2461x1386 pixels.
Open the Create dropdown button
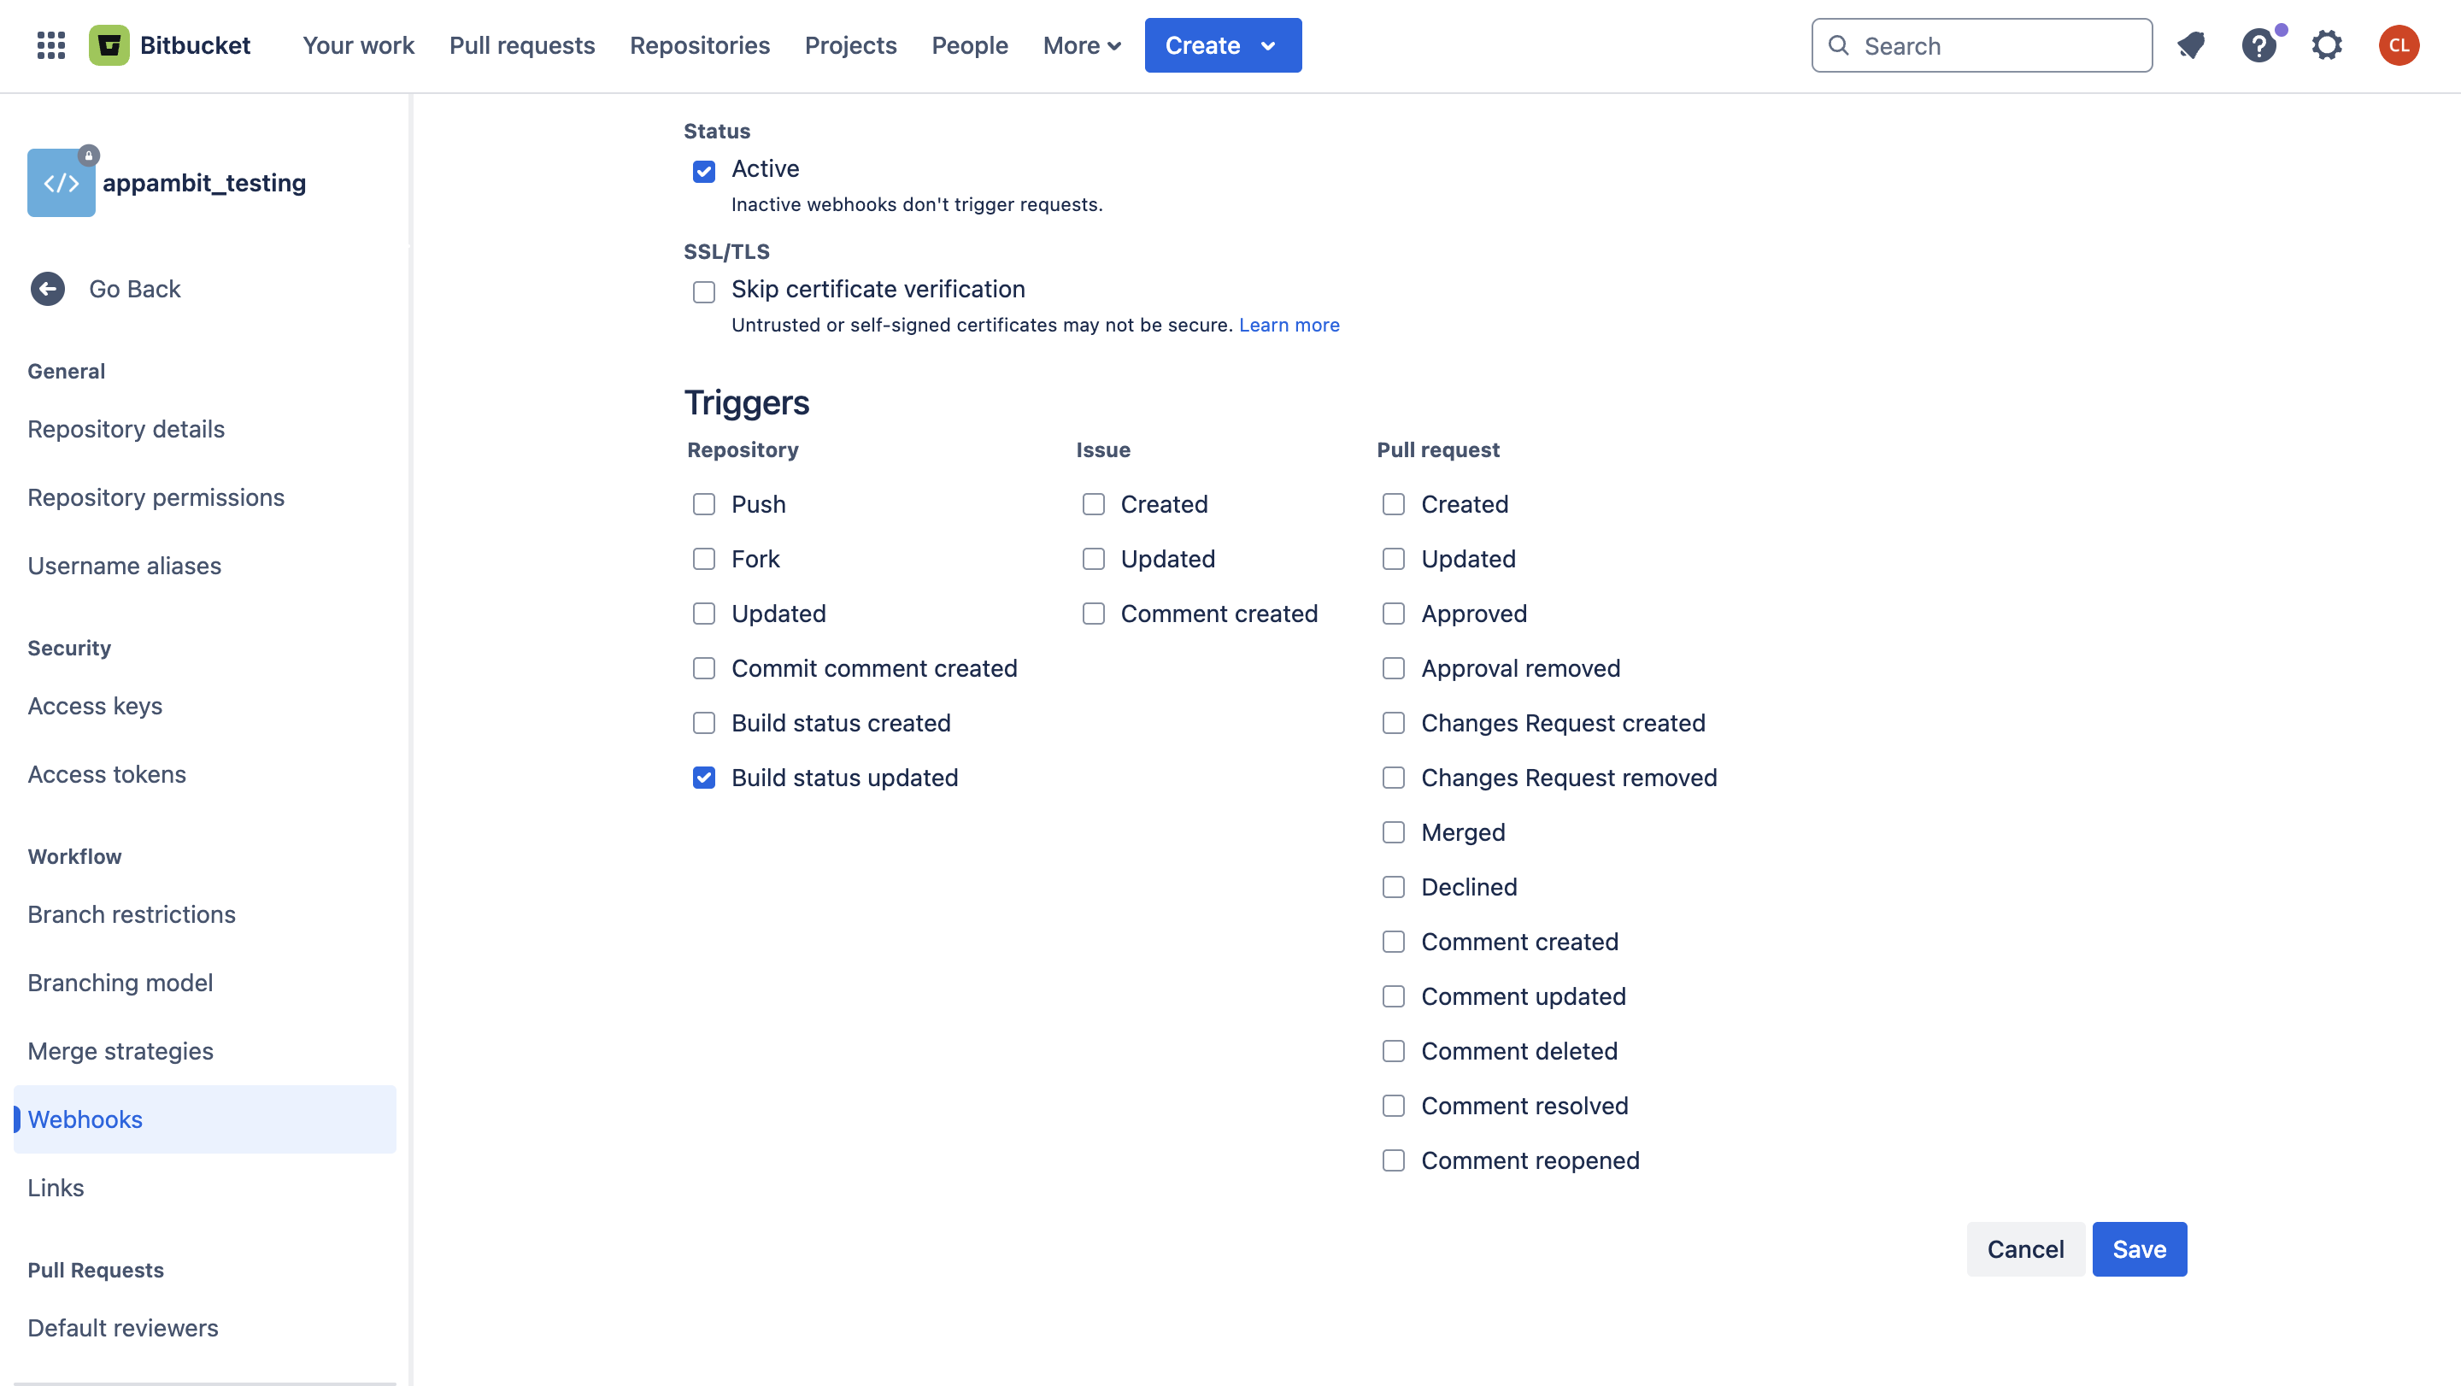pyautogui.click(x=1222, y=45)
